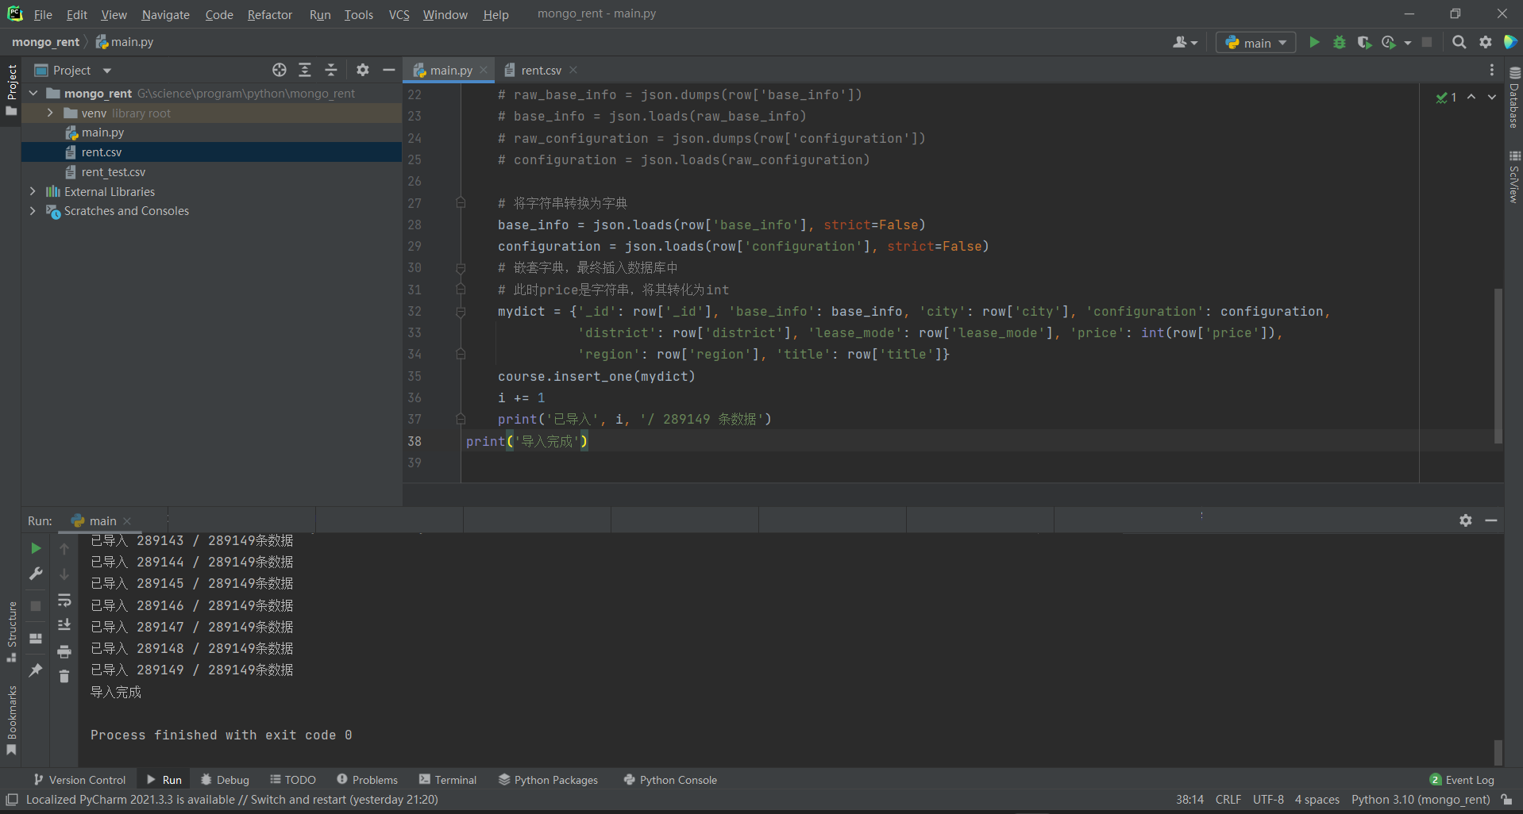Click Python 3.10 (mongo_rent) interpreter selector
This screenshot has width=1523, height=814.
point(1421,800)
